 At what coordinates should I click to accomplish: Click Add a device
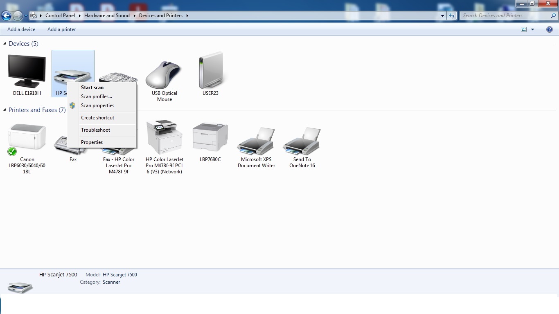pyautogui.click(x=21, y=29)
